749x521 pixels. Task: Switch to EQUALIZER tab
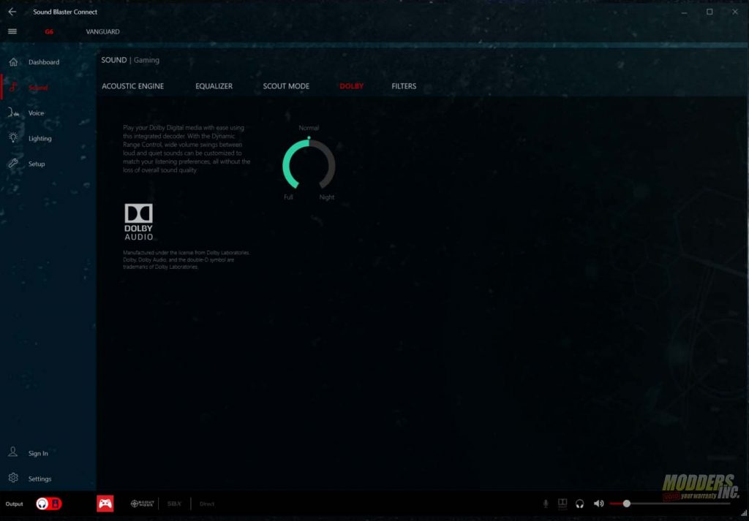click(x=214, y=86)
